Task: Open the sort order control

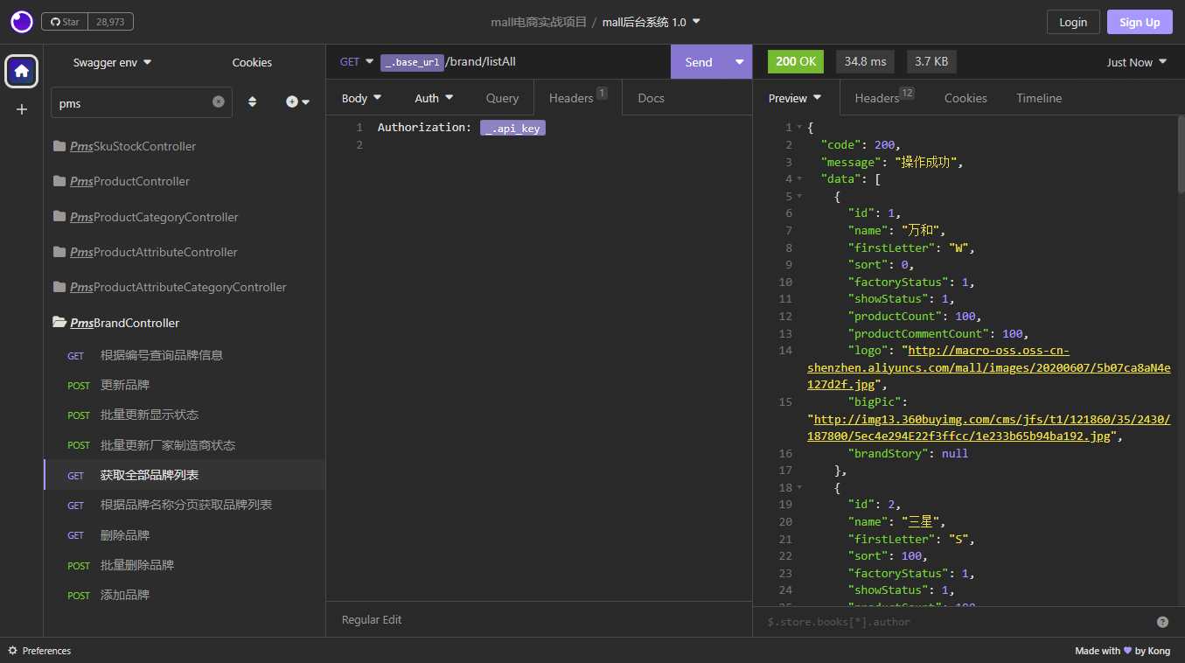Action: pyautogui.click(x=253, y=102)
